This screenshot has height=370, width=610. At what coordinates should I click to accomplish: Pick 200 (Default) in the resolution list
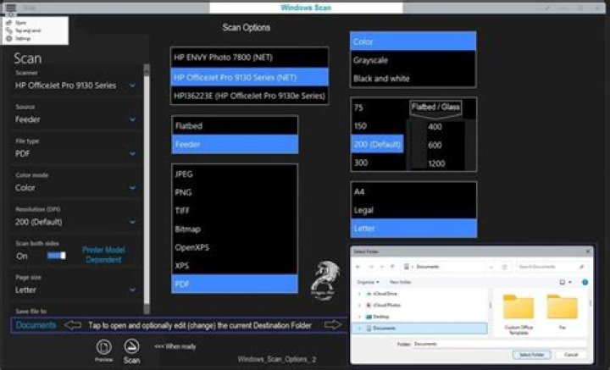(377, 144)
